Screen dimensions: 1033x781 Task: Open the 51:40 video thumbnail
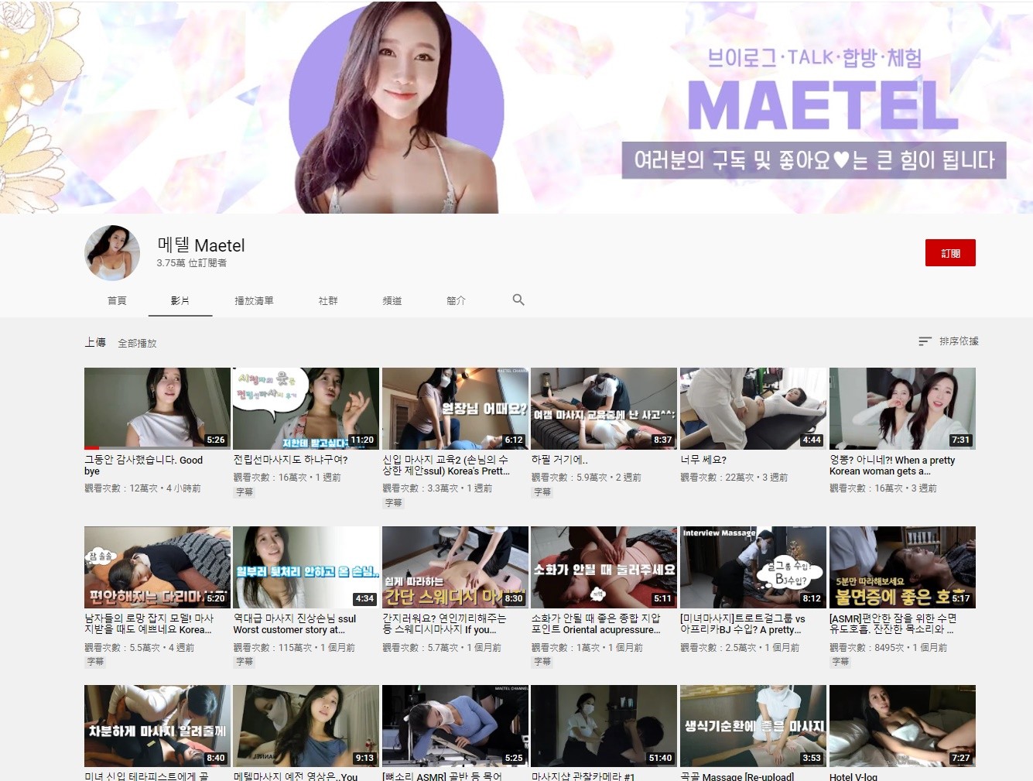point(604,726)
